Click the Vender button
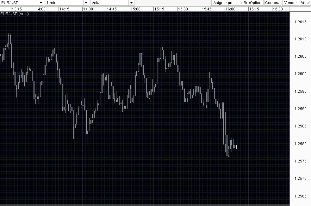The image size is (311, 206). [x=290, y=3]
